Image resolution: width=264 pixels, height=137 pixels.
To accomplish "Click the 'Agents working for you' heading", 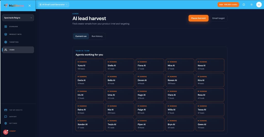I will (x=89, y=55).
